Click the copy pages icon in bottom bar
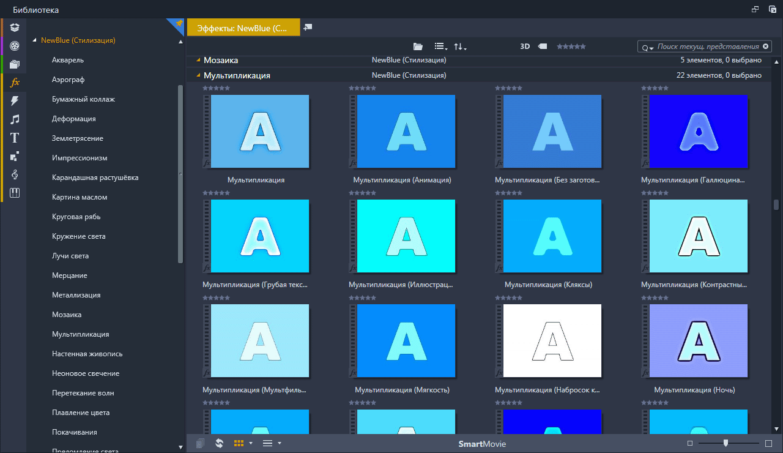 tap(200, 443)
